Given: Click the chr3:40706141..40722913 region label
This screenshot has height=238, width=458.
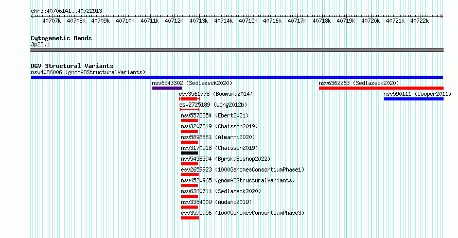Looking at the screenshot, I should pyautogui.click(x=66, y=11).
